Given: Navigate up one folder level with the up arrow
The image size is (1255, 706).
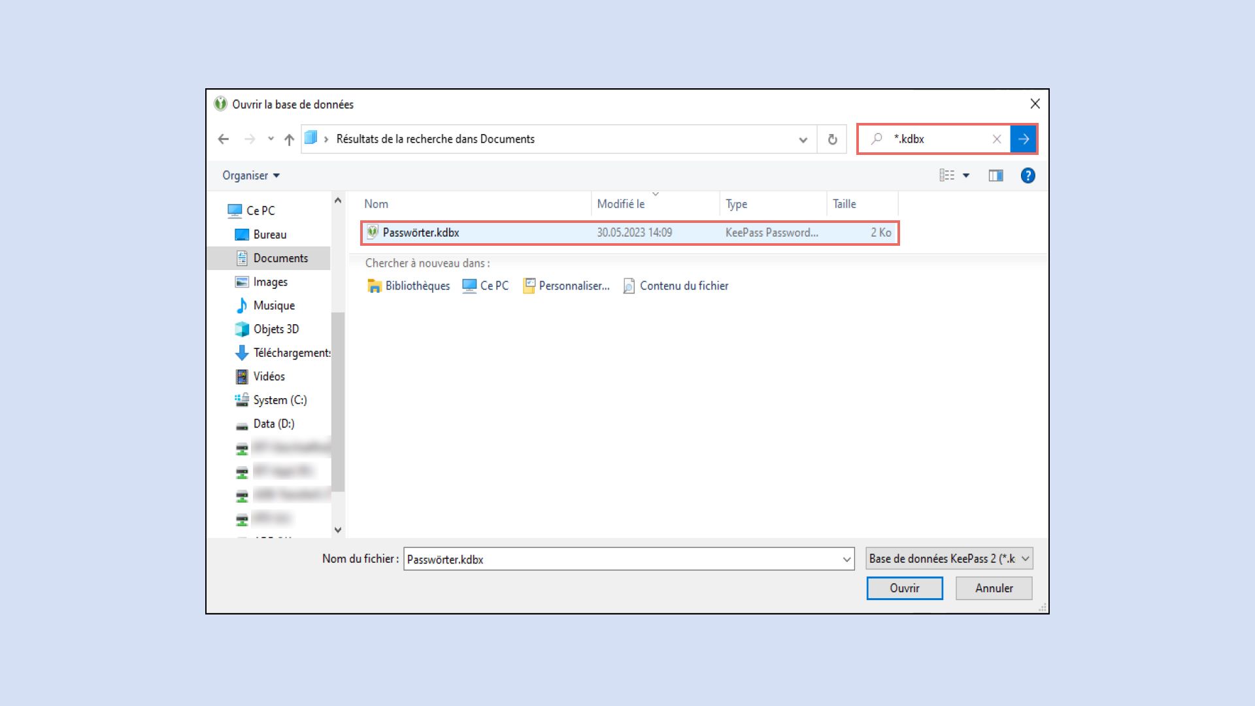Looking at the screenshot, I should [288, 139].
